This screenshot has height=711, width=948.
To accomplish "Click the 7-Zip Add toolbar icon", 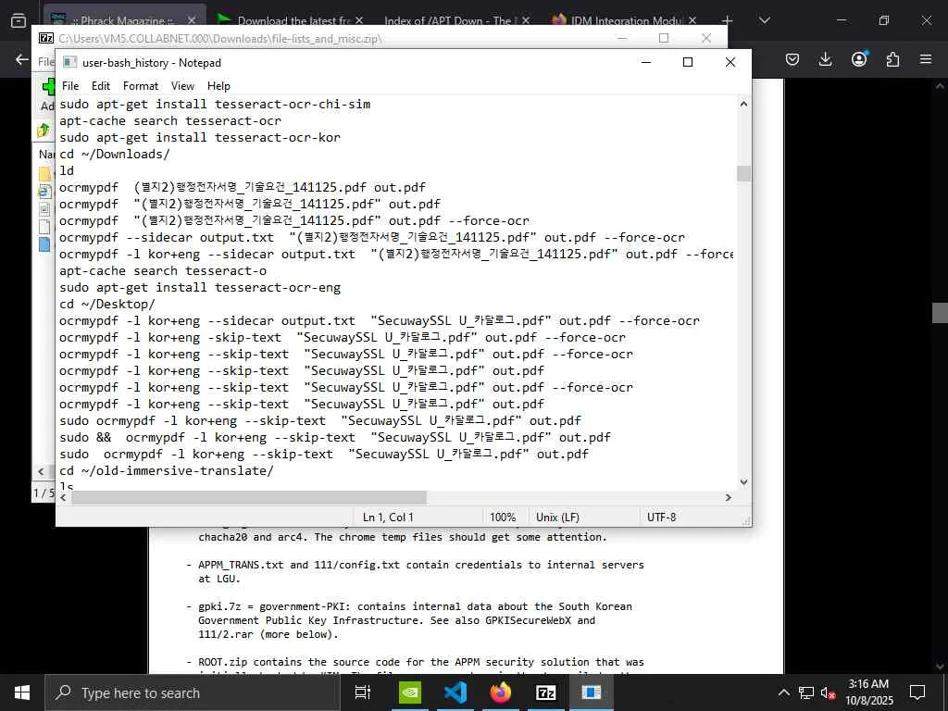I will click(x=48, y=88).
